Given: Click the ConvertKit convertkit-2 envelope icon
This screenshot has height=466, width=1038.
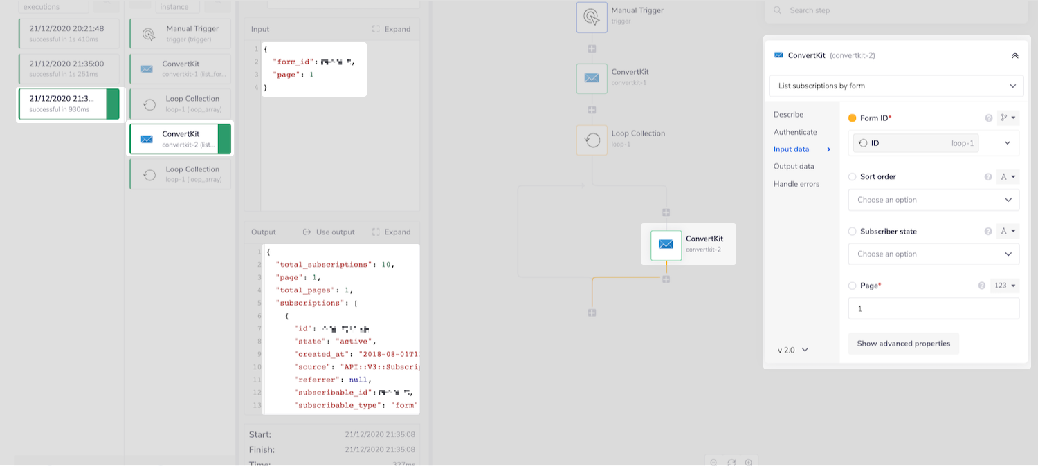Looking at the screenshot, I should [x=666, y=244].
